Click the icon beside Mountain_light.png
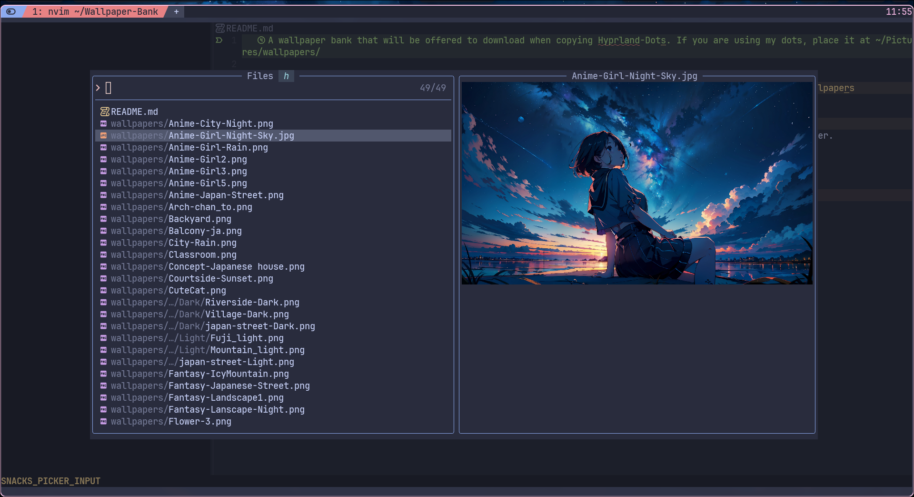This screenshot has width=914, height=497. (x=103, y=350)
